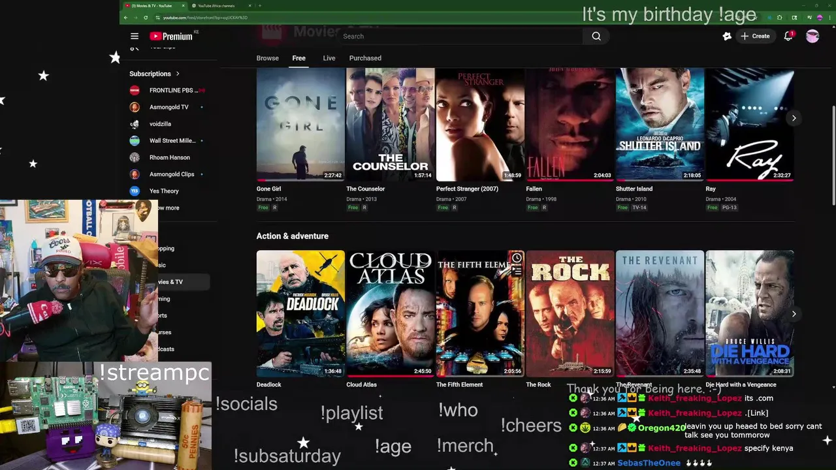Click Rhoam Hanson avatar icon
The image size is (836, 470).
(135, 157)
